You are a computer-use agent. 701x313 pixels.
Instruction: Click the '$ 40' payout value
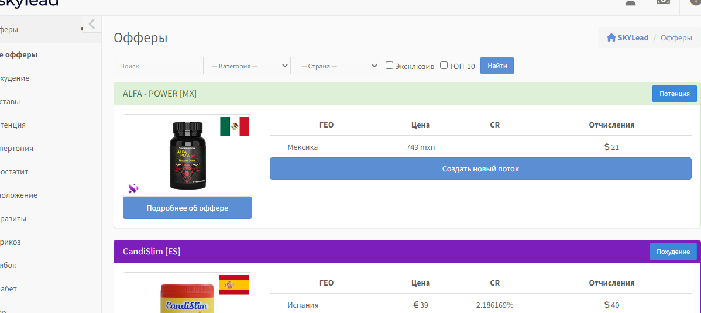[611, 305]
